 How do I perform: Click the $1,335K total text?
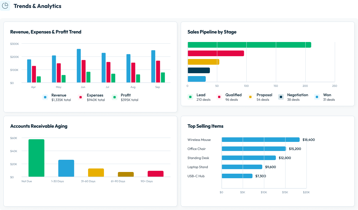(61, 100)
